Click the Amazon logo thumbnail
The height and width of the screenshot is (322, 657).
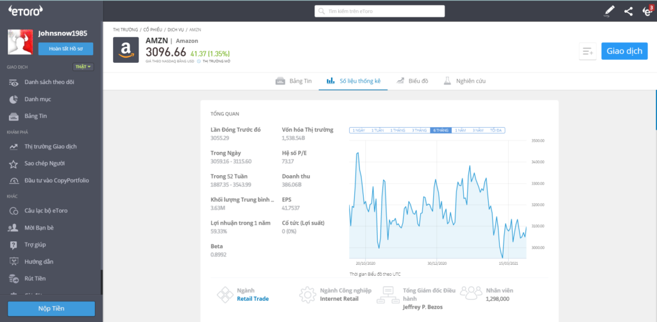(126, 50)
